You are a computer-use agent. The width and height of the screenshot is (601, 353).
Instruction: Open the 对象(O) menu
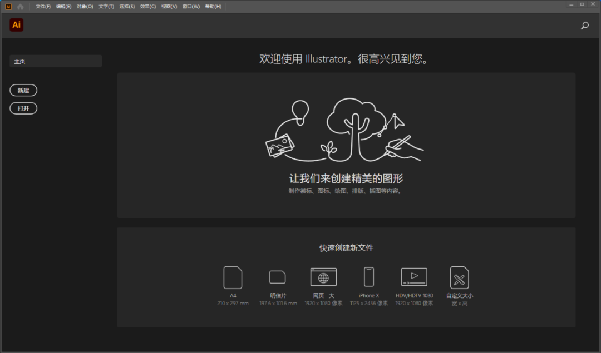(85, 7)
